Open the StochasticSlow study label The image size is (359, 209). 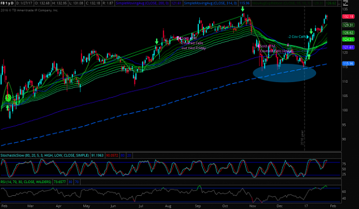[45, 156]
